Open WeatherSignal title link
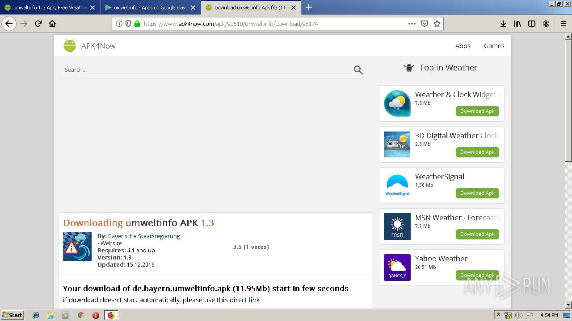The width and height of the screenshot is (572, 321). point(440,177)
